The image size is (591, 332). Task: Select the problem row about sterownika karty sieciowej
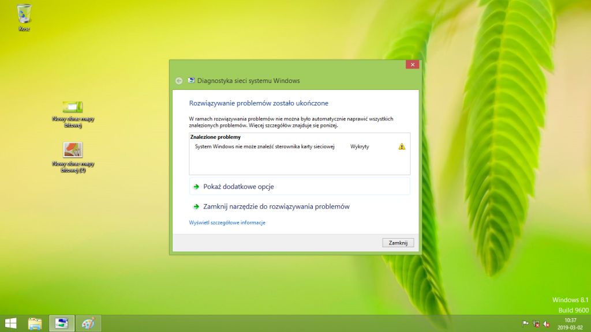[300, 147]
